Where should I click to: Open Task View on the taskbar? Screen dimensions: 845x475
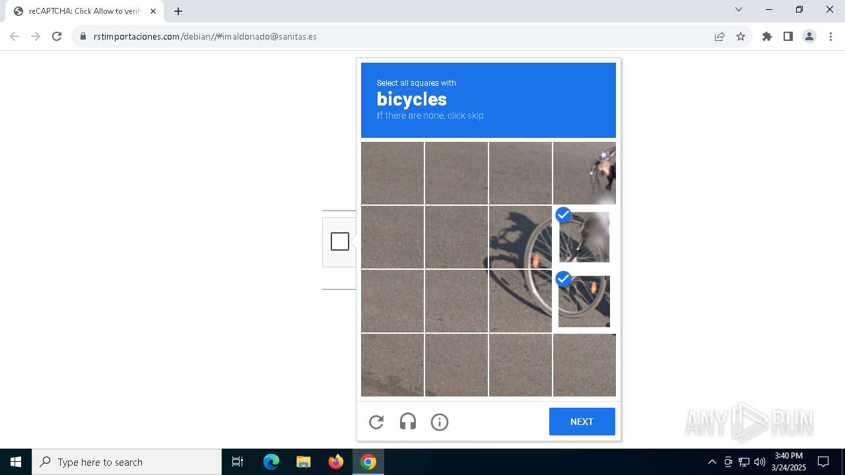pyautogui.click(x=238, y=462)
